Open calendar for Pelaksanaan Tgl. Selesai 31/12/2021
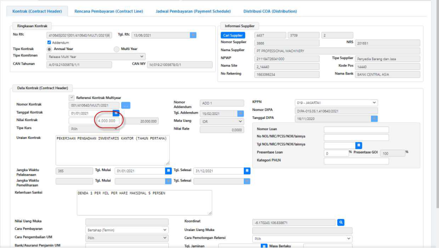 pos(247,170)
